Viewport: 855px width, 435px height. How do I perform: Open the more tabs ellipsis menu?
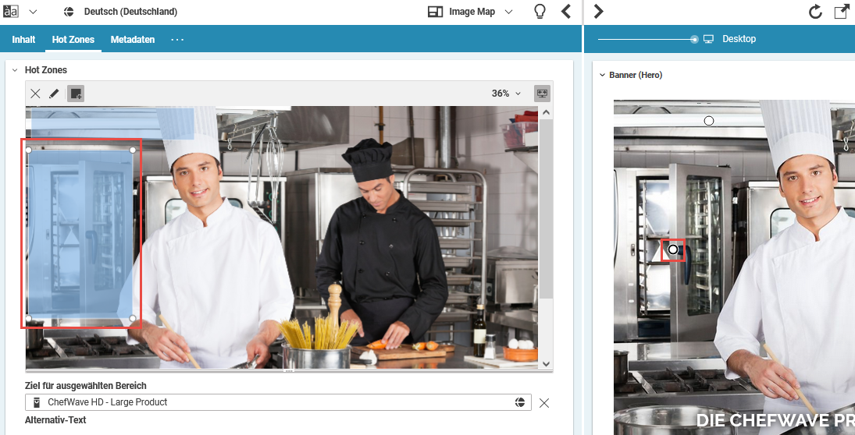pos(177,40)
